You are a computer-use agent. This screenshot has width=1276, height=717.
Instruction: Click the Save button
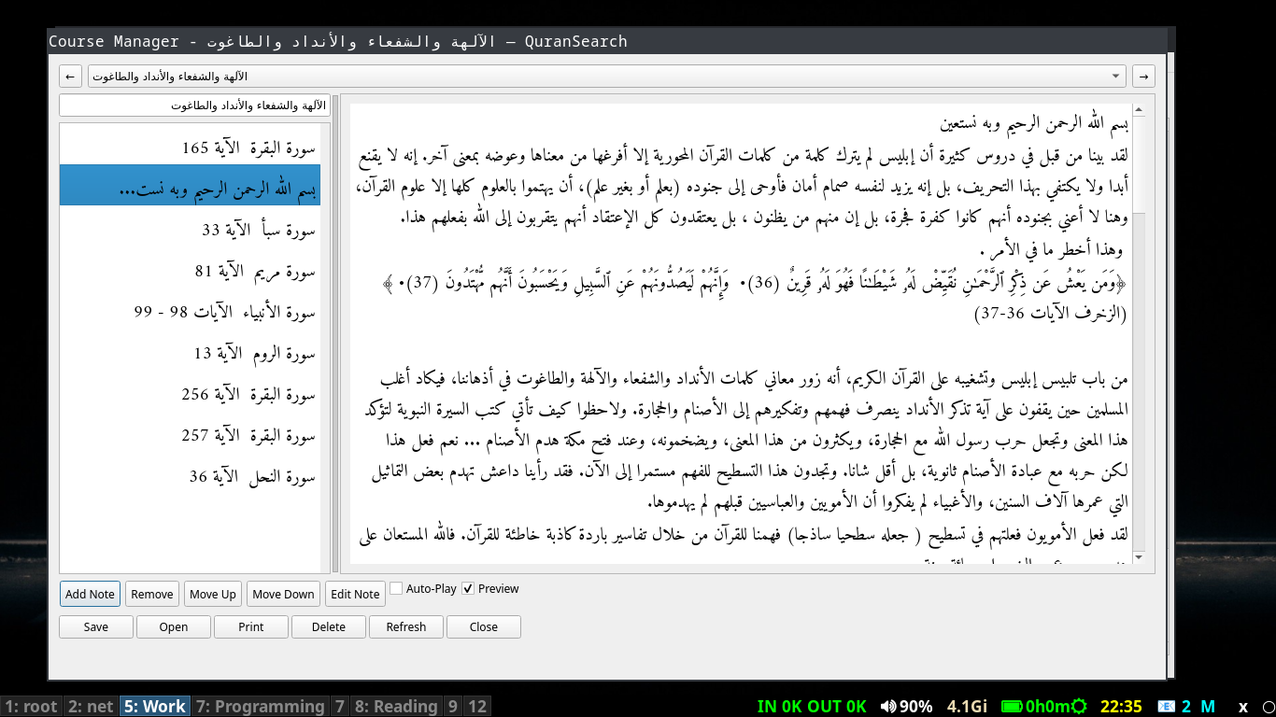coord(96,626)
